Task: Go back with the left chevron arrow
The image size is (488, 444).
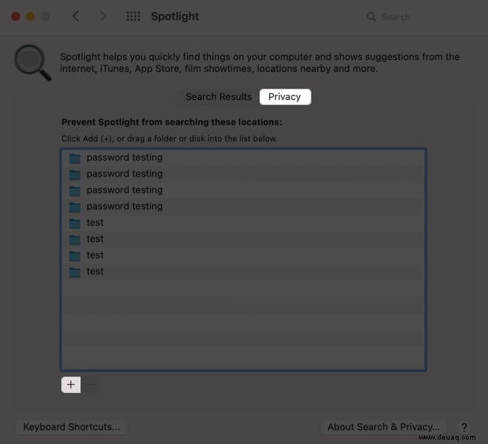Action: (x=75, y=16)
